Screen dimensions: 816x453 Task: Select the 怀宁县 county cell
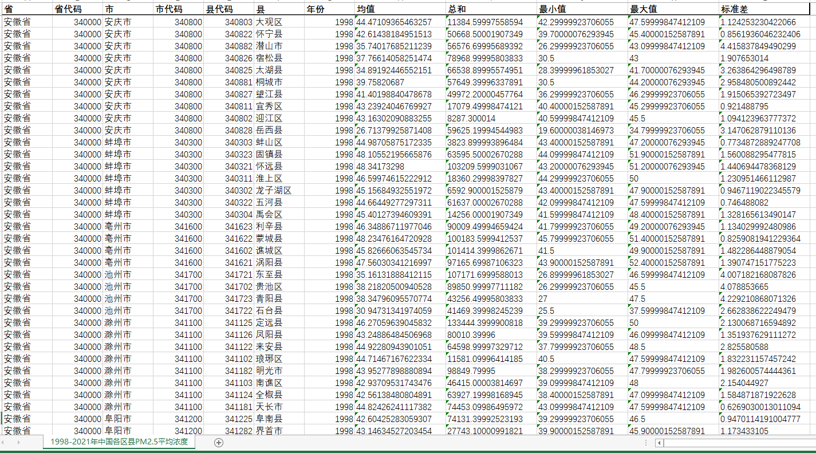tap(279, 34)
